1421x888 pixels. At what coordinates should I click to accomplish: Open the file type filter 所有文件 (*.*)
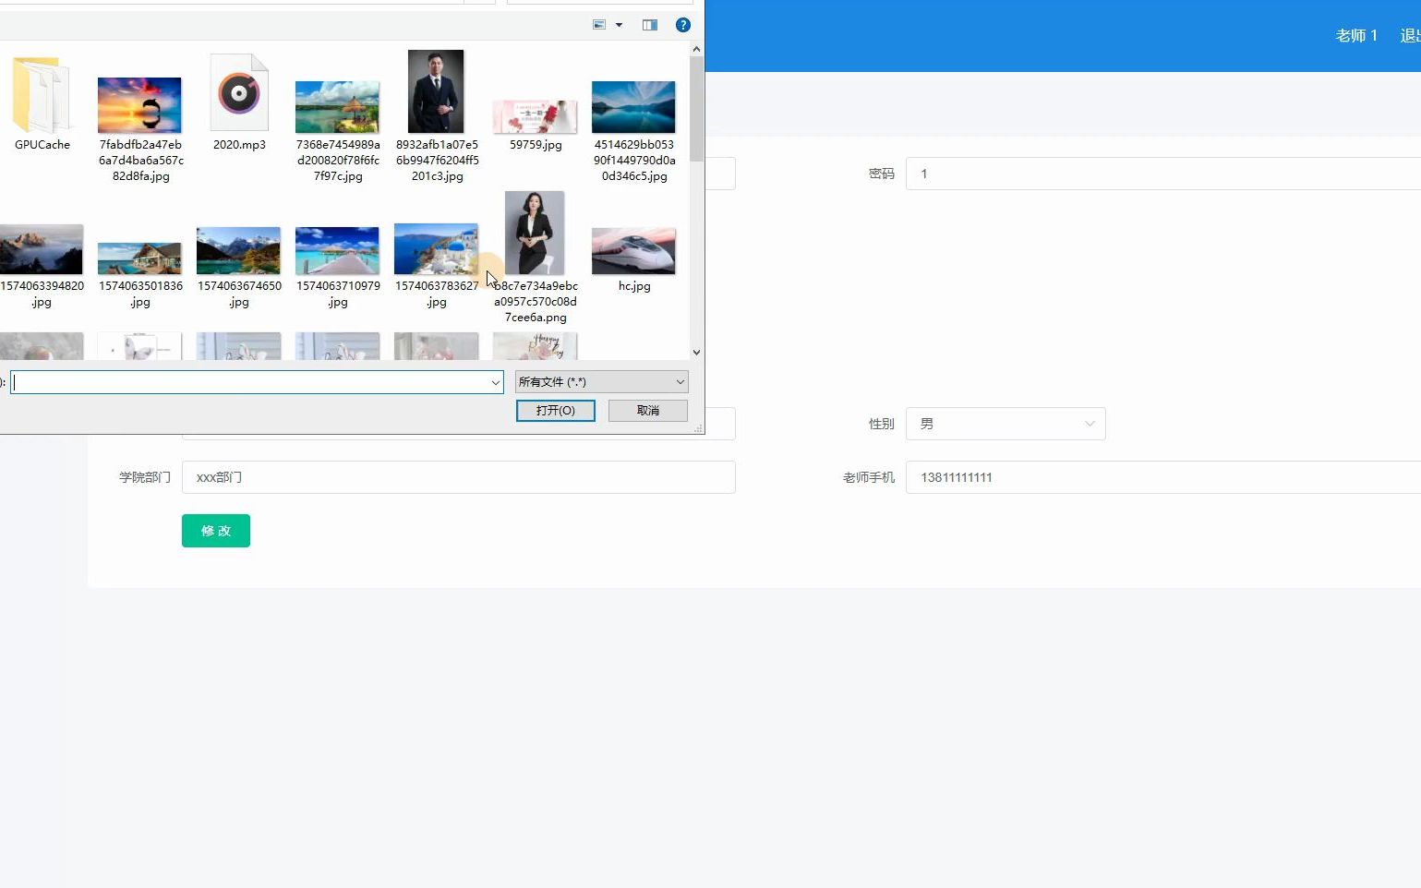point(601,382)
